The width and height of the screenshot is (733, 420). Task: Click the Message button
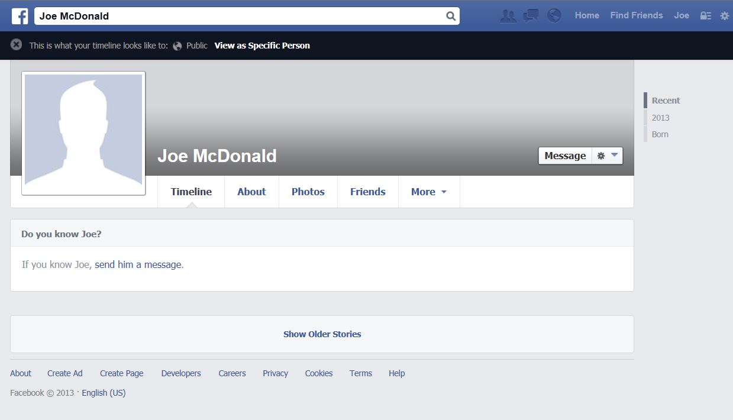[565, 156]
